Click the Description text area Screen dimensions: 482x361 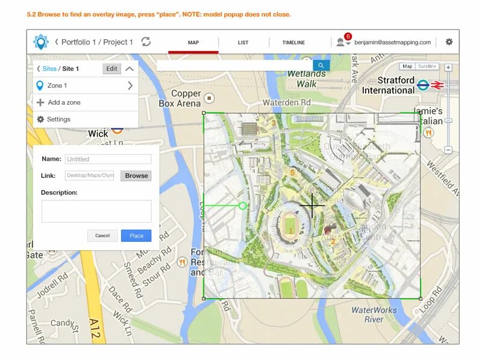tap(96, 211)
